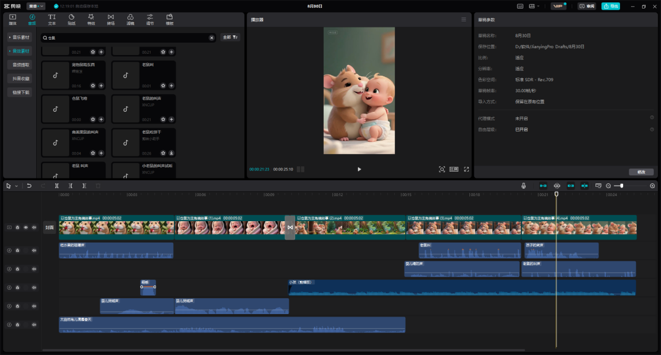The image size is (661, 355).
Task: Open the layout switcher dropdown
Action: pos(534,6)
